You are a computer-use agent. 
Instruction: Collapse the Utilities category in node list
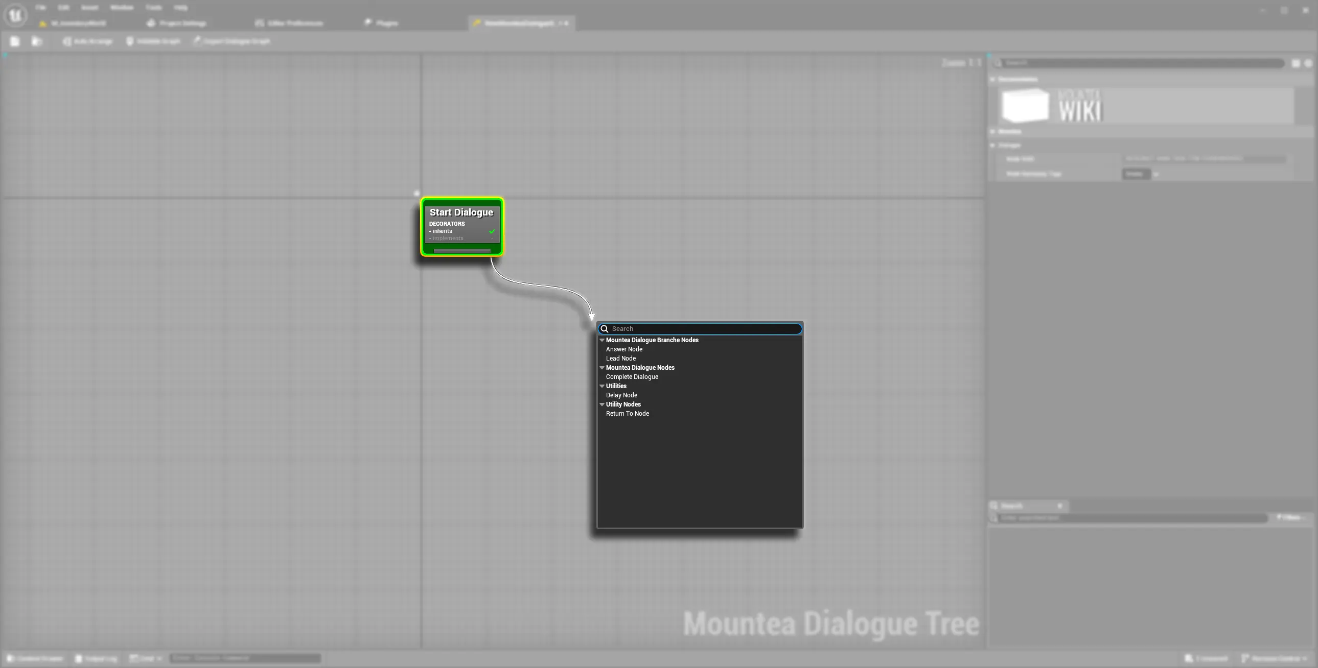pos(602,386)
